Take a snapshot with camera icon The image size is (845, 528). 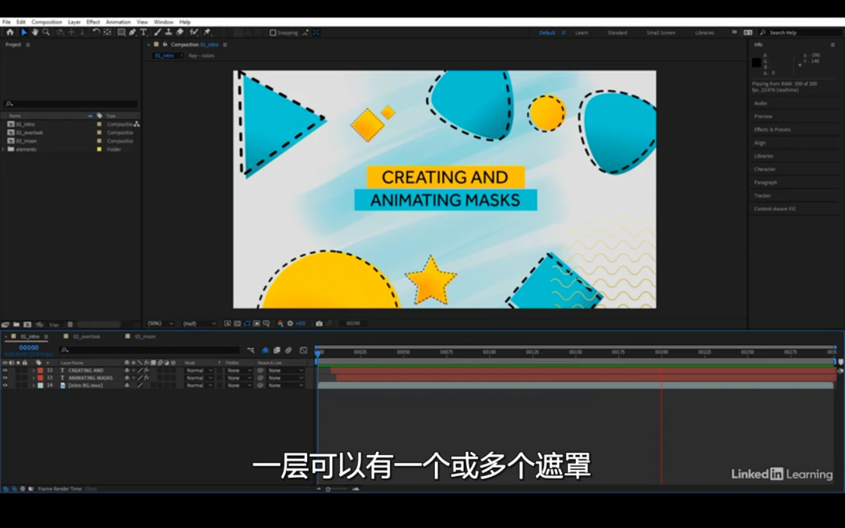coord(319,324)
